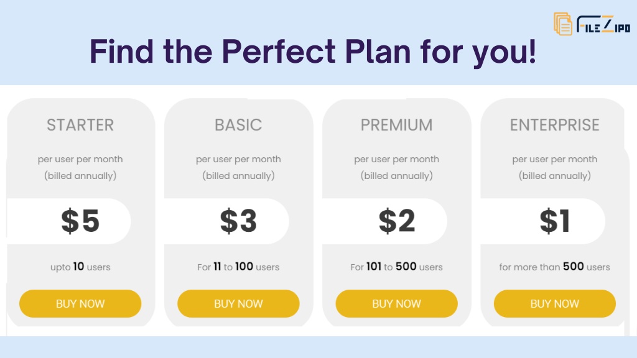Click the FileZipo brand name text
The height and width of the screenshot is (358, 637).
point(603,24)
